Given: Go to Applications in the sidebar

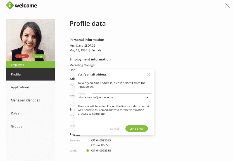Looking at the screenshot, I should [20, 87].
